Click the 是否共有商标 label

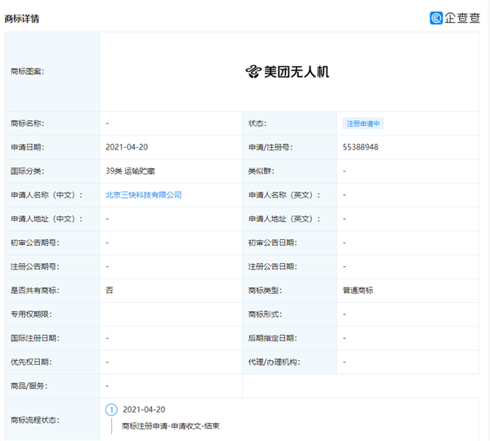[35, 291]
